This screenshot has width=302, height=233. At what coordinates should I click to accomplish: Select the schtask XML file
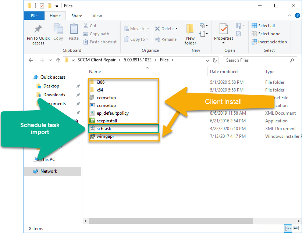(104, 129)
